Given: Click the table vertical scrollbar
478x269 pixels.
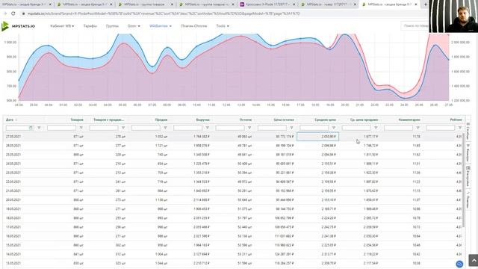Looking at the screenshot, I should point(464,180).
